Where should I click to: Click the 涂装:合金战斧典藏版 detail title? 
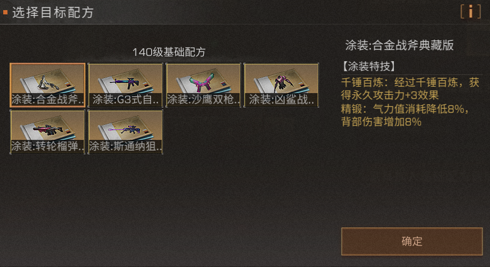tap(399, 45)
